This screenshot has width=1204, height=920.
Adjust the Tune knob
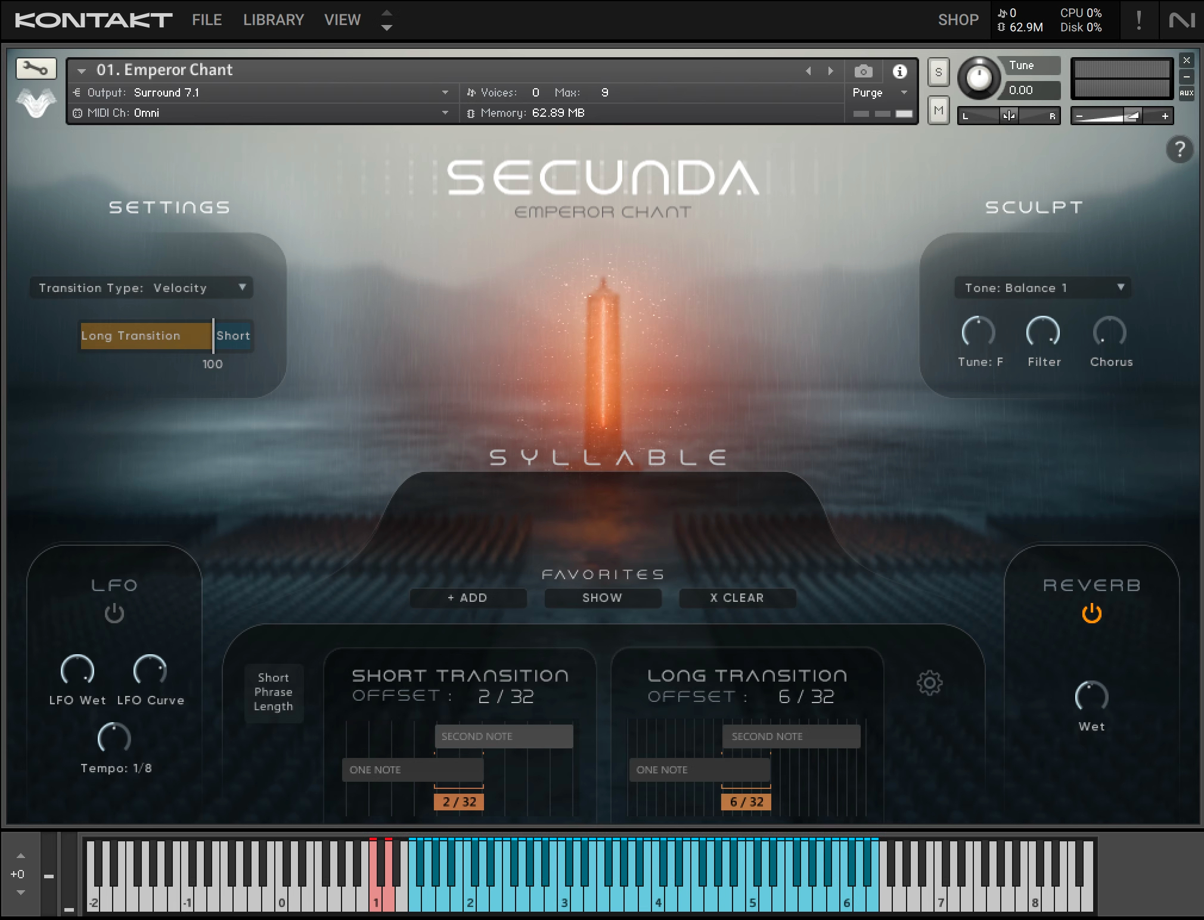coord(978,77)
